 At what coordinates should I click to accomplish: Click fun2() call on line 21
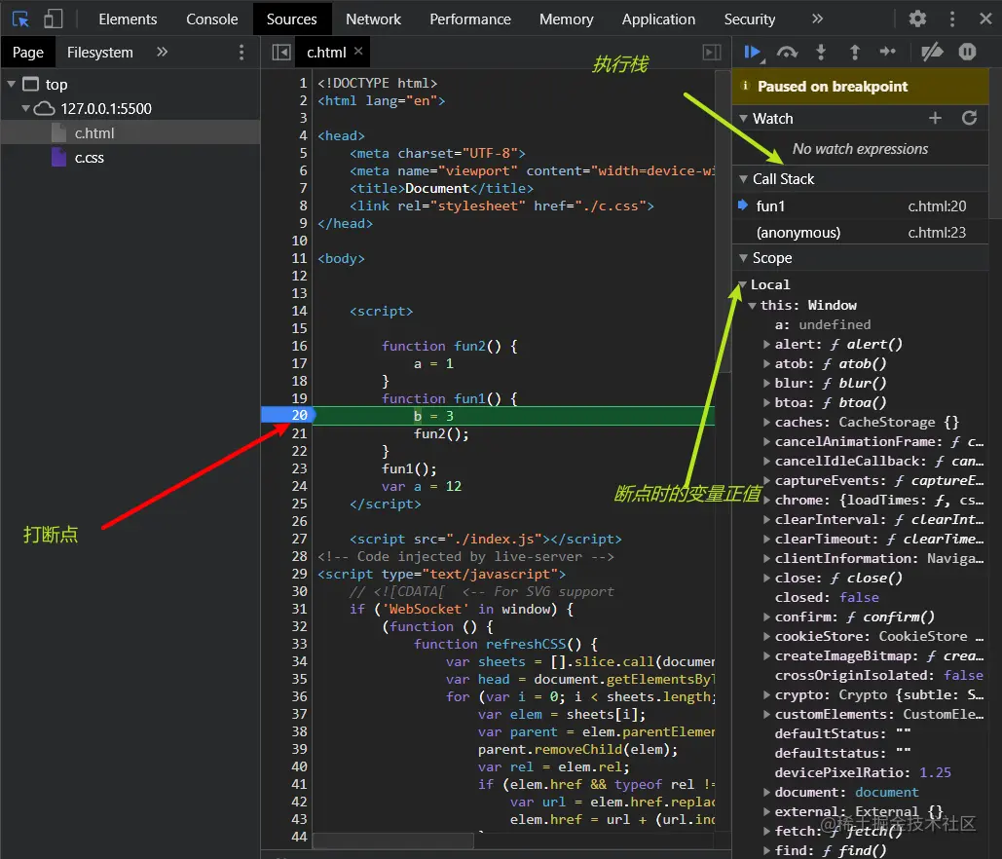tap(441, 433)
